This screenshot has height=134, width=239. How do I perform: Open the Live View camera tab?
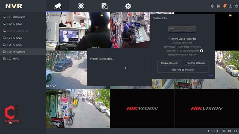click(x=58, y=6)
